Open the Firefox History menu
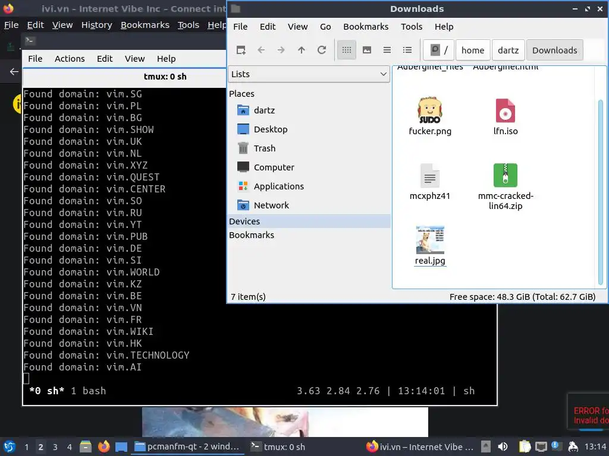 click(x=97, y=25)
